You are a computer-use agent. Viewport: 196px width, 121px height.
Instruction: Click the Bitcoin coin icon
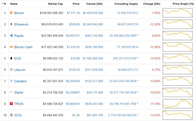[11, 13]
